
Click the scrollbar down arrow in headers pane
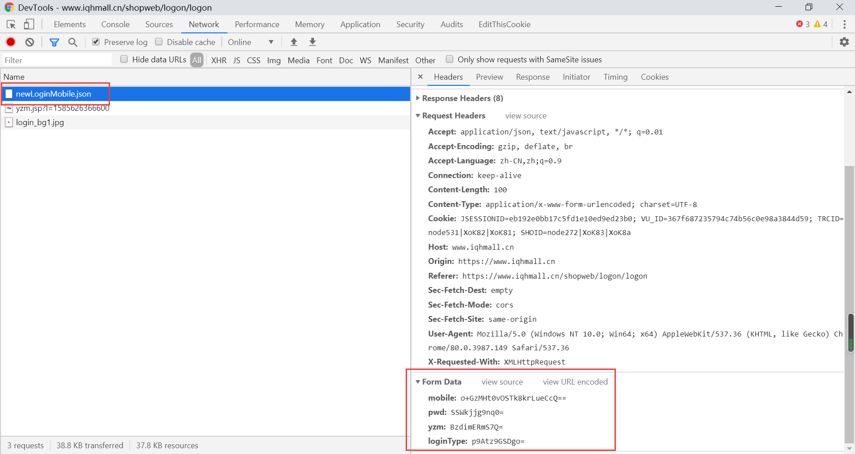coord(849,448)
